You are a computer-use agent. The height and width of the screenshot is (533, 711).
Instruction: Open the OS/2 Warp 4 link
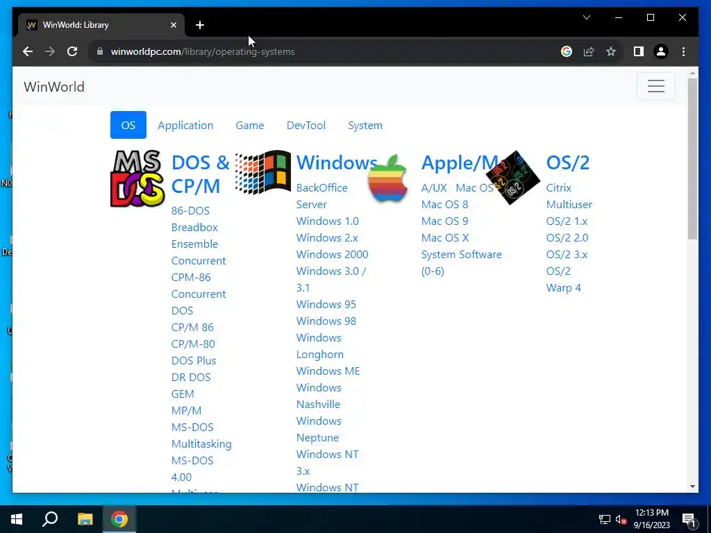tap(564, 279)
